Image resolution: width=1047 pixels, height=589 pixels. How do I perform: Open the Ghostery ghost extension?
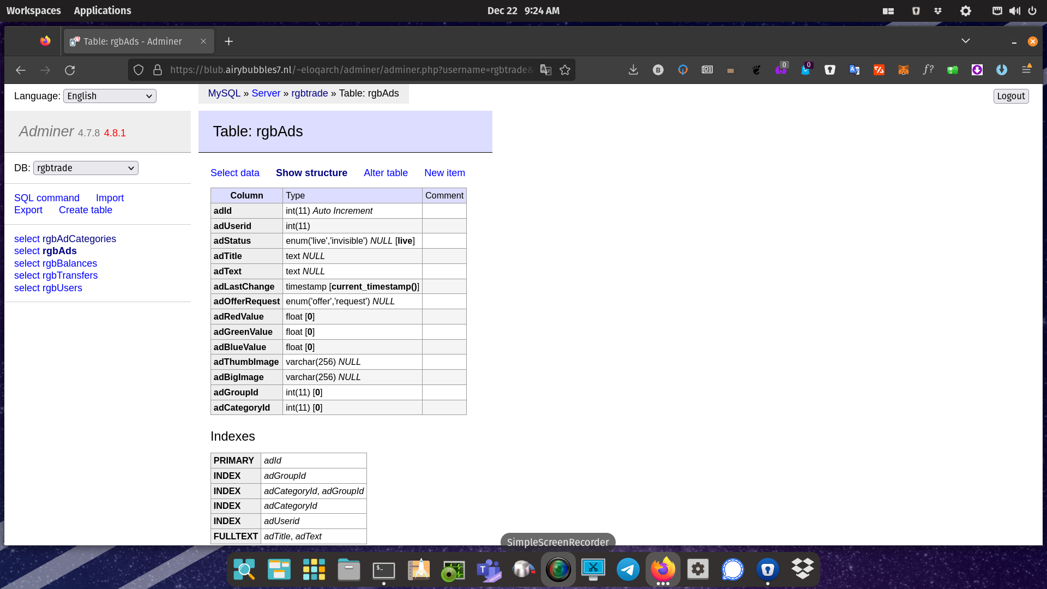pyautogui.click(x=805, y=70)
